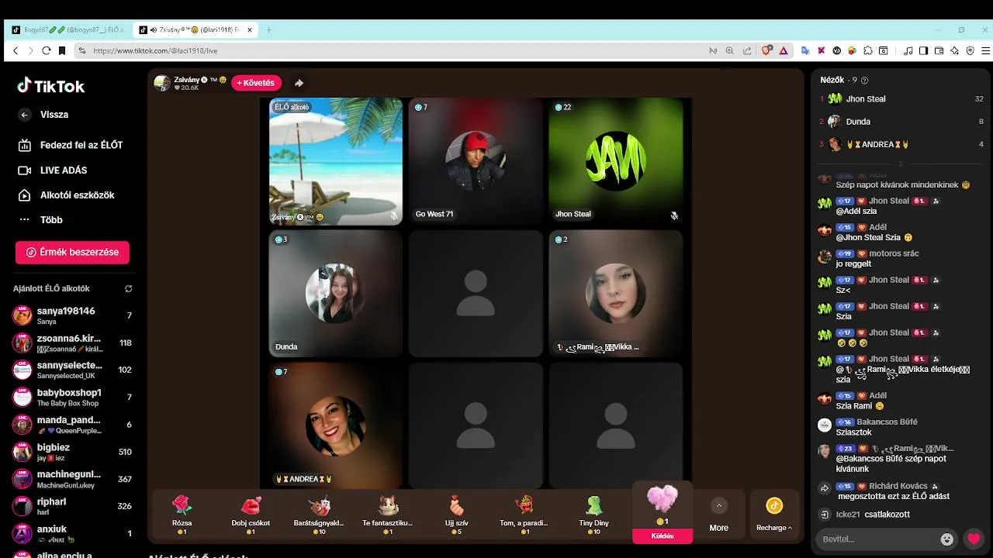Open Fedezd fel az ÉLŐT
Viewport: 993px width, 558px height.
[71, 145]
